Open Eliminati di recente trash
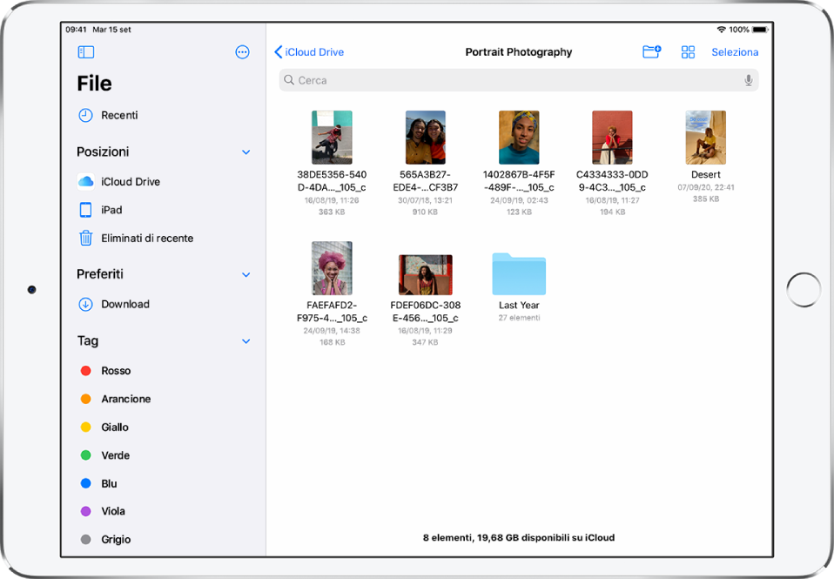This screenshot has width=834, height=579. (x=146, y=238)
